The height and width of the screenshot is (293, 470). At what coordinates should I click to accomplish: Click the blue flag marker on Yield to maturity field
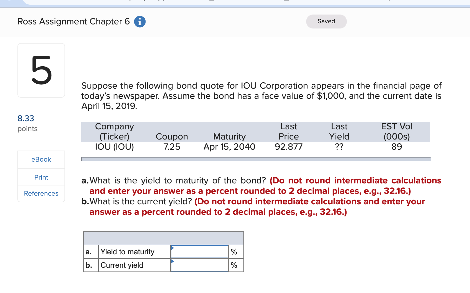[172, 248]
